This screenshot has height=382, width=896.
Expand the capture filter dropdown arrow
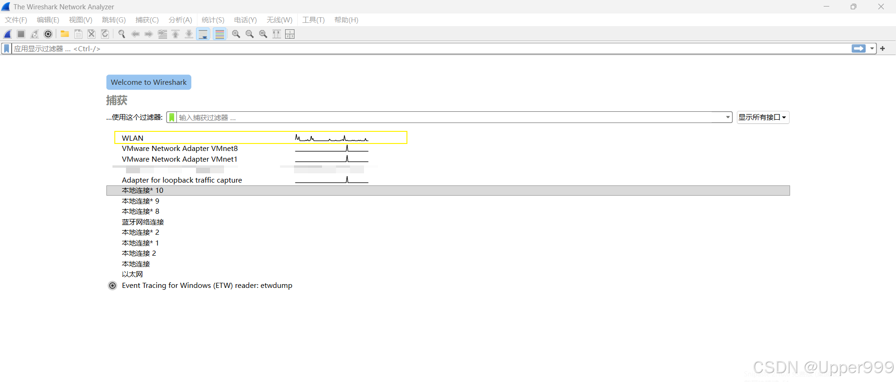[x=728, y=117]
